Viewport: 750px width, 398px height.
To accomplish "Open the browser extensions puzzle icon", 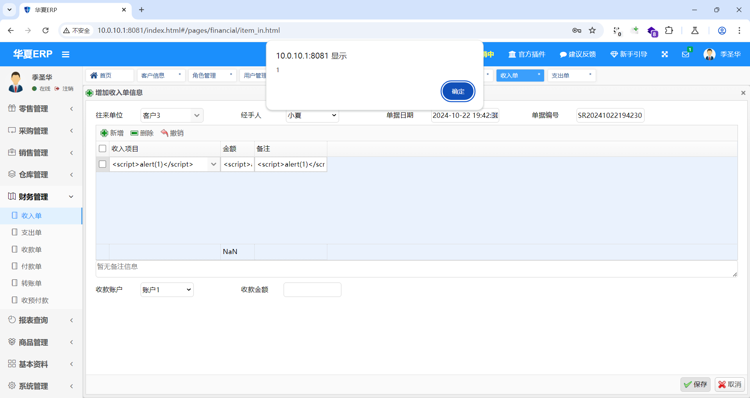I will coord(669,30).
